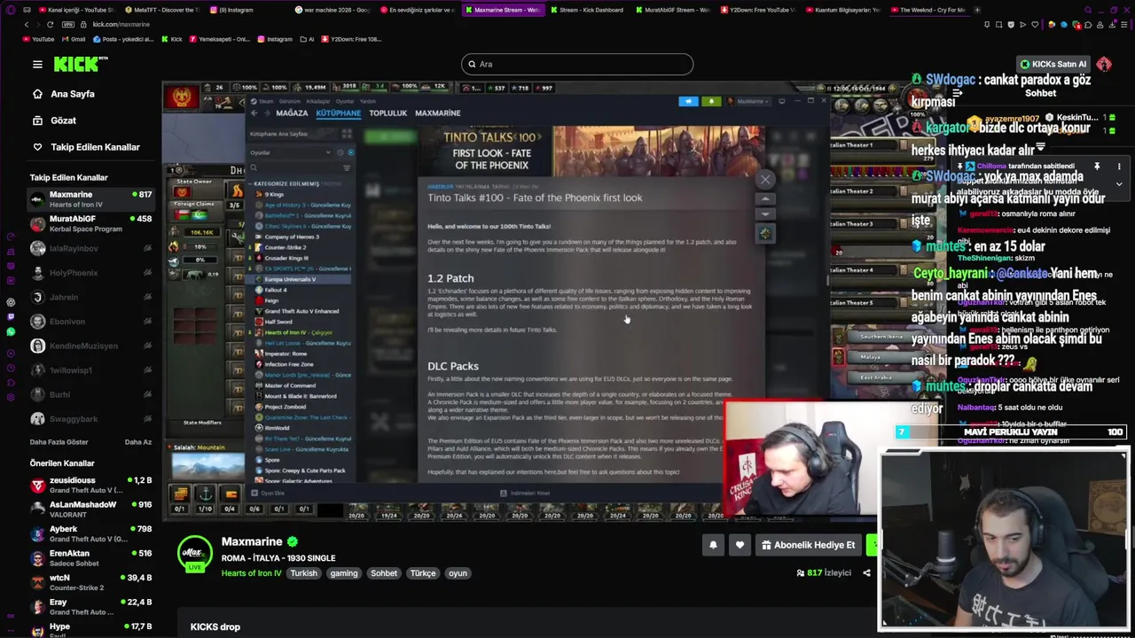Toggle follow heart for Maxmarine

[x=740, y=545]
